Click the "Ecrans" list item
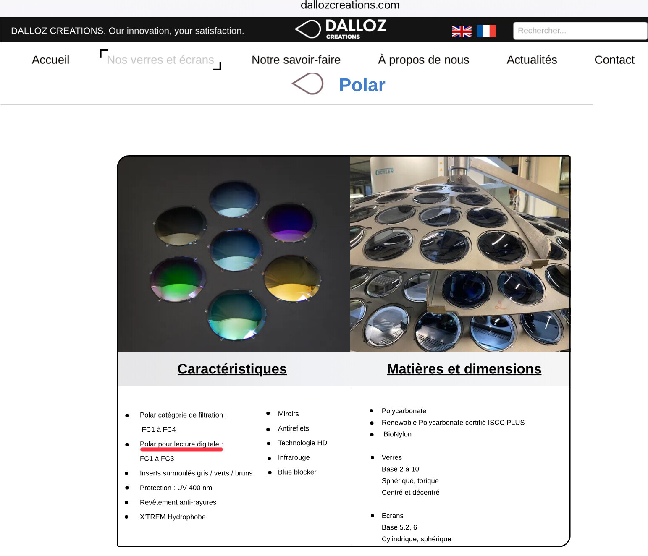 [x=393, y=516]
